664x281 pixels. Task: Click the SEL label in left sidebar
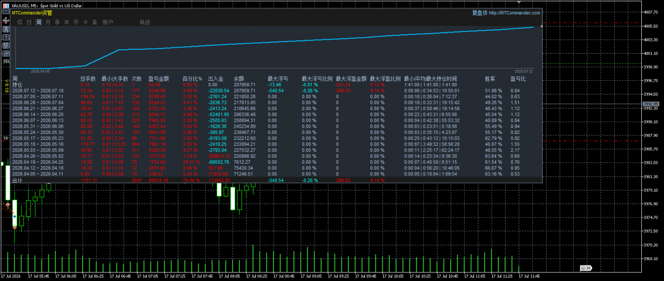point(6,61)
